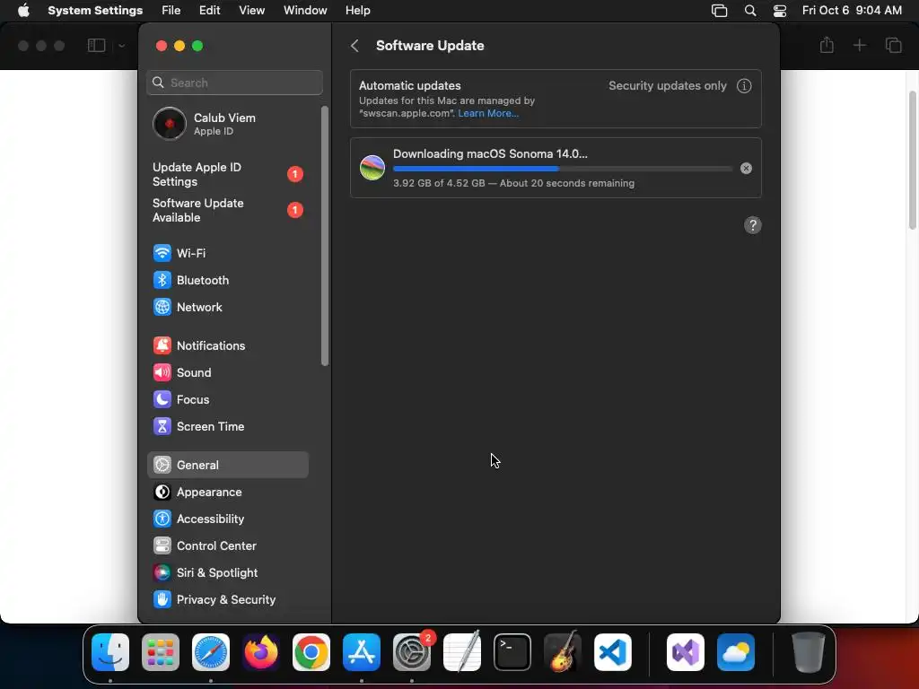Open Finder from the Dock
This screenshot has height=689, width=919.
(110, 652)
